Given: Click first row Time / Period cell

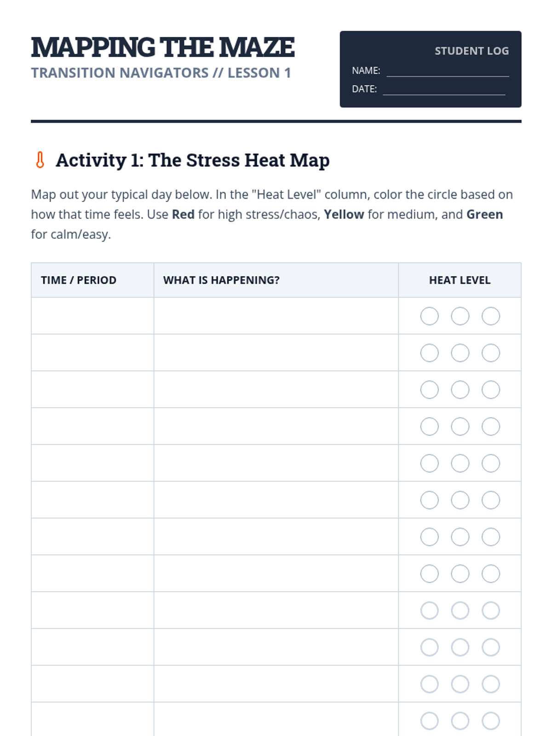Looking at the screenshot, I should click(x=92, y=316).
